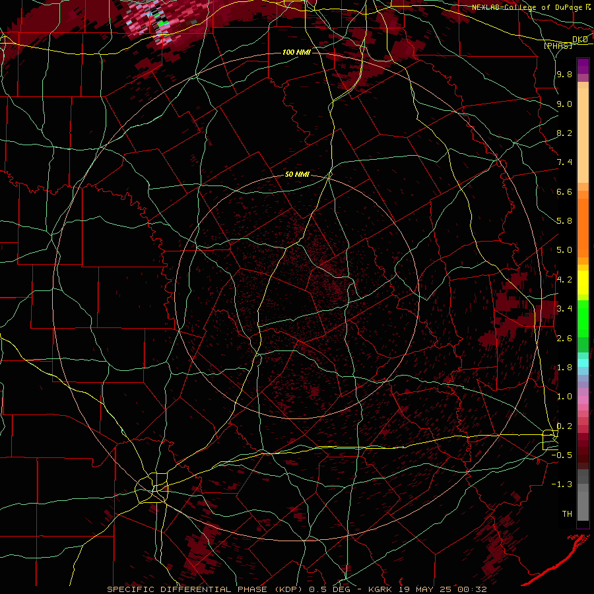This screenshot has width=594, height=594.
Task: Click the -1.3 value on the color scale
Action: click(562, 484)
